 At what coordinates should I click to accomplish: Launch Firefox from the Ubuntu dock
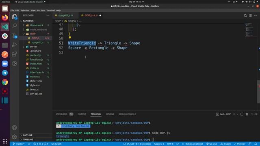[5, 17]
